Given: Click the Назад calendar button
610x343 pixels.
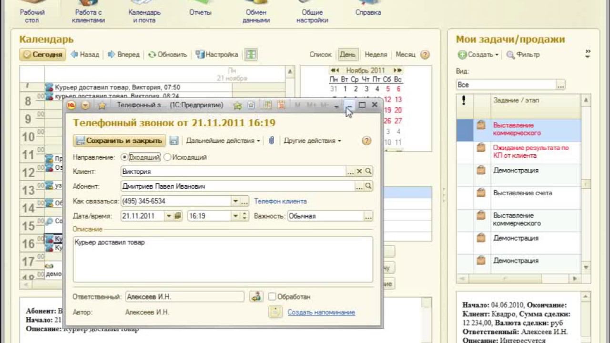Looking at the screenshot, I should pos(85,54).
